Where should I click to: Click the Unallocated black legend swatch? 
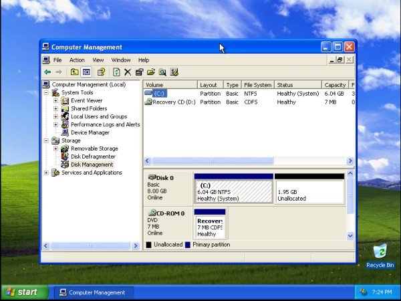point(148,245)
